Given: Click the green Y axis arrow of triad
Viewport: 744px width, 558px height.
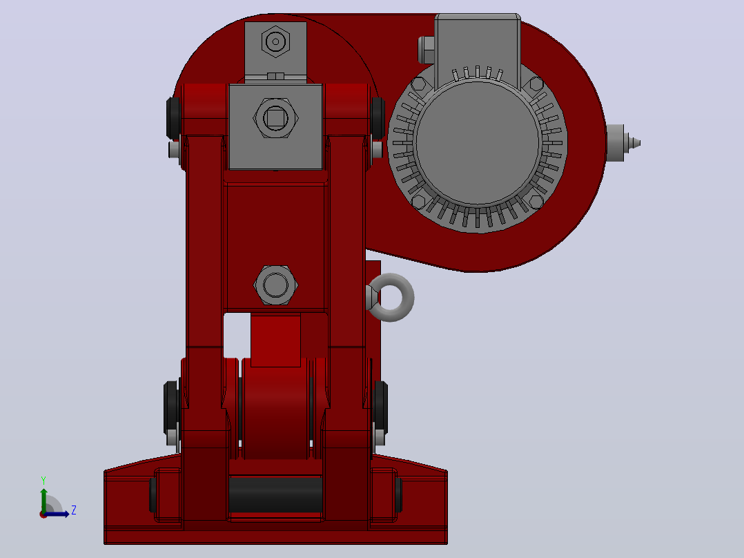Looking at the screenshot, I should [x=43, y=499].
